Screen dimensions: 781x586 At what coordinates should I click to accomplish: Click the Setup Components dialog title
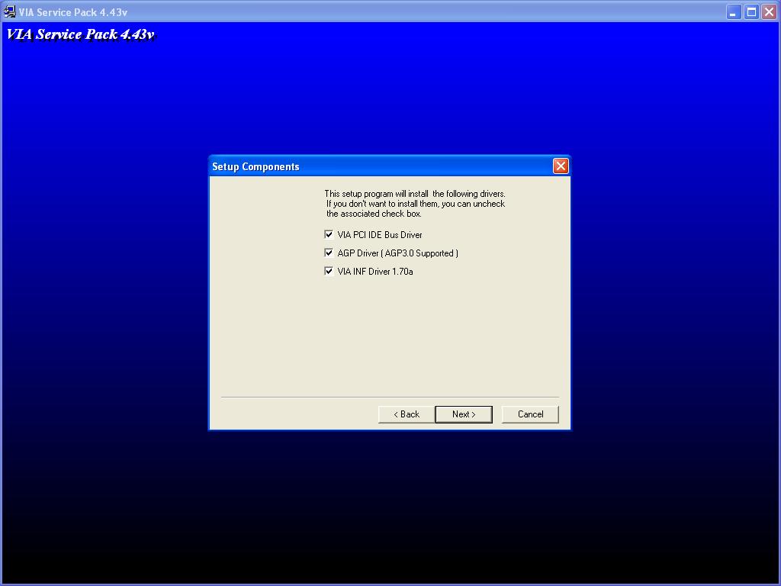point(256,166)
